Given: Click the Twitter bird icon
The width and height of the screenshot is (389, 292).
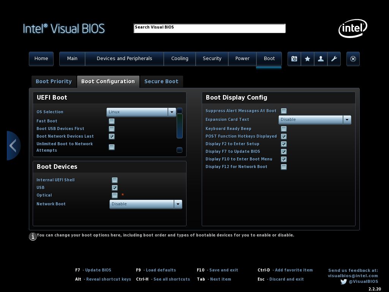Looking at the screenshot, I should [343, 282].
